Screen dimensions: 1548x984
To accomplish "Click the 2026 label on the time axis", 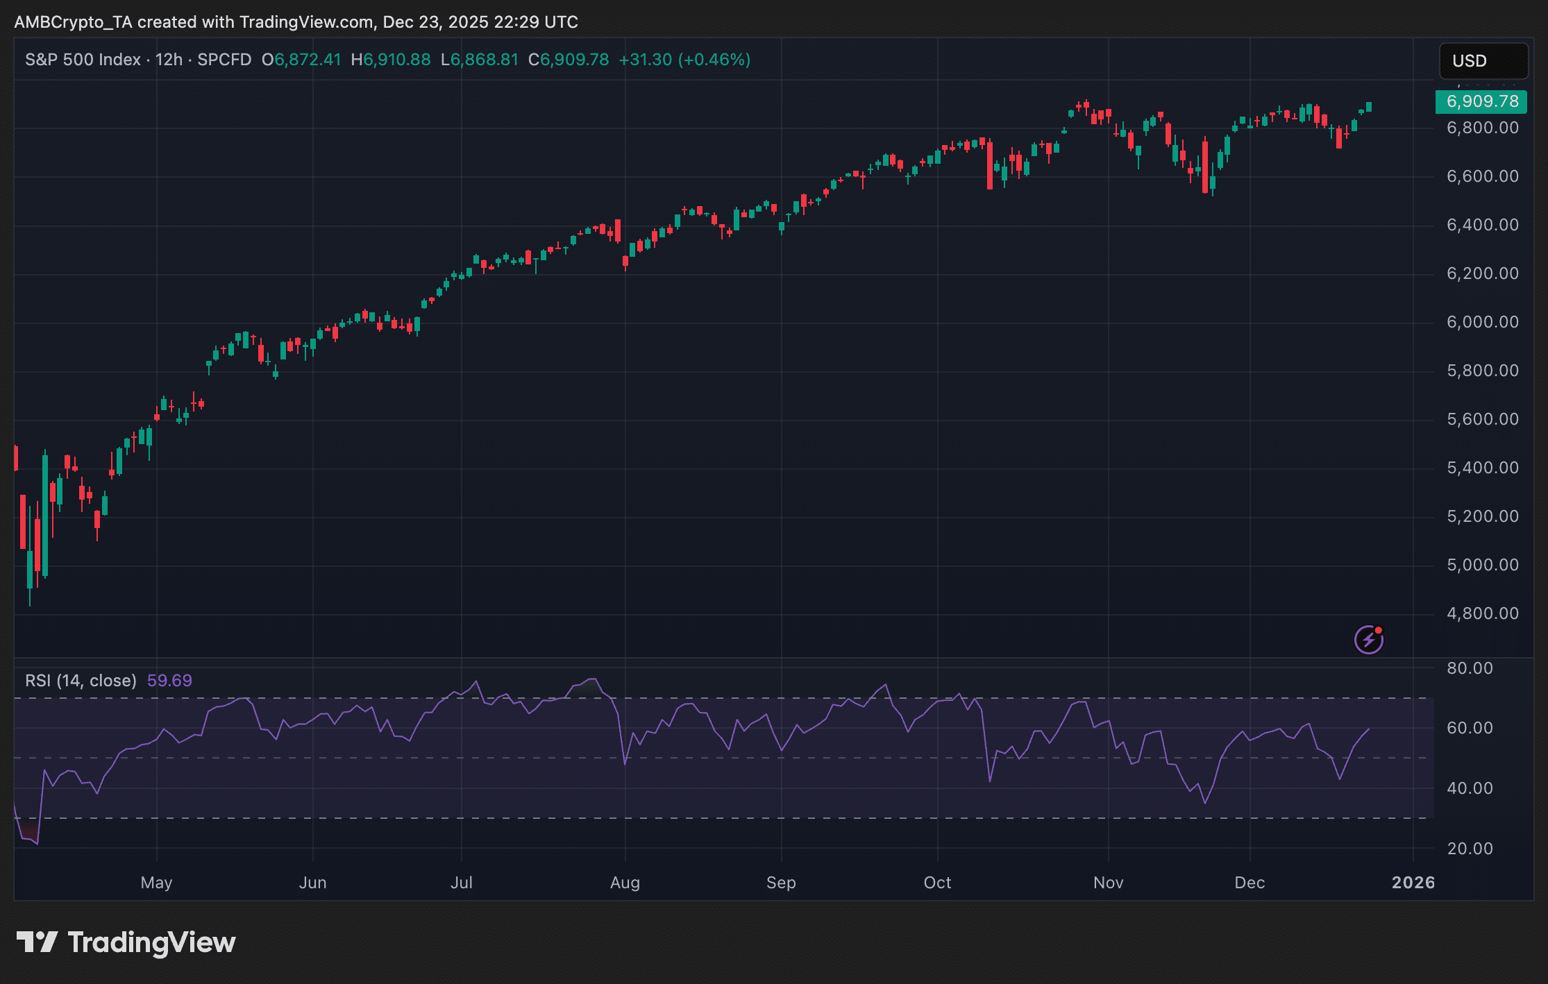I will point(1413,883).
